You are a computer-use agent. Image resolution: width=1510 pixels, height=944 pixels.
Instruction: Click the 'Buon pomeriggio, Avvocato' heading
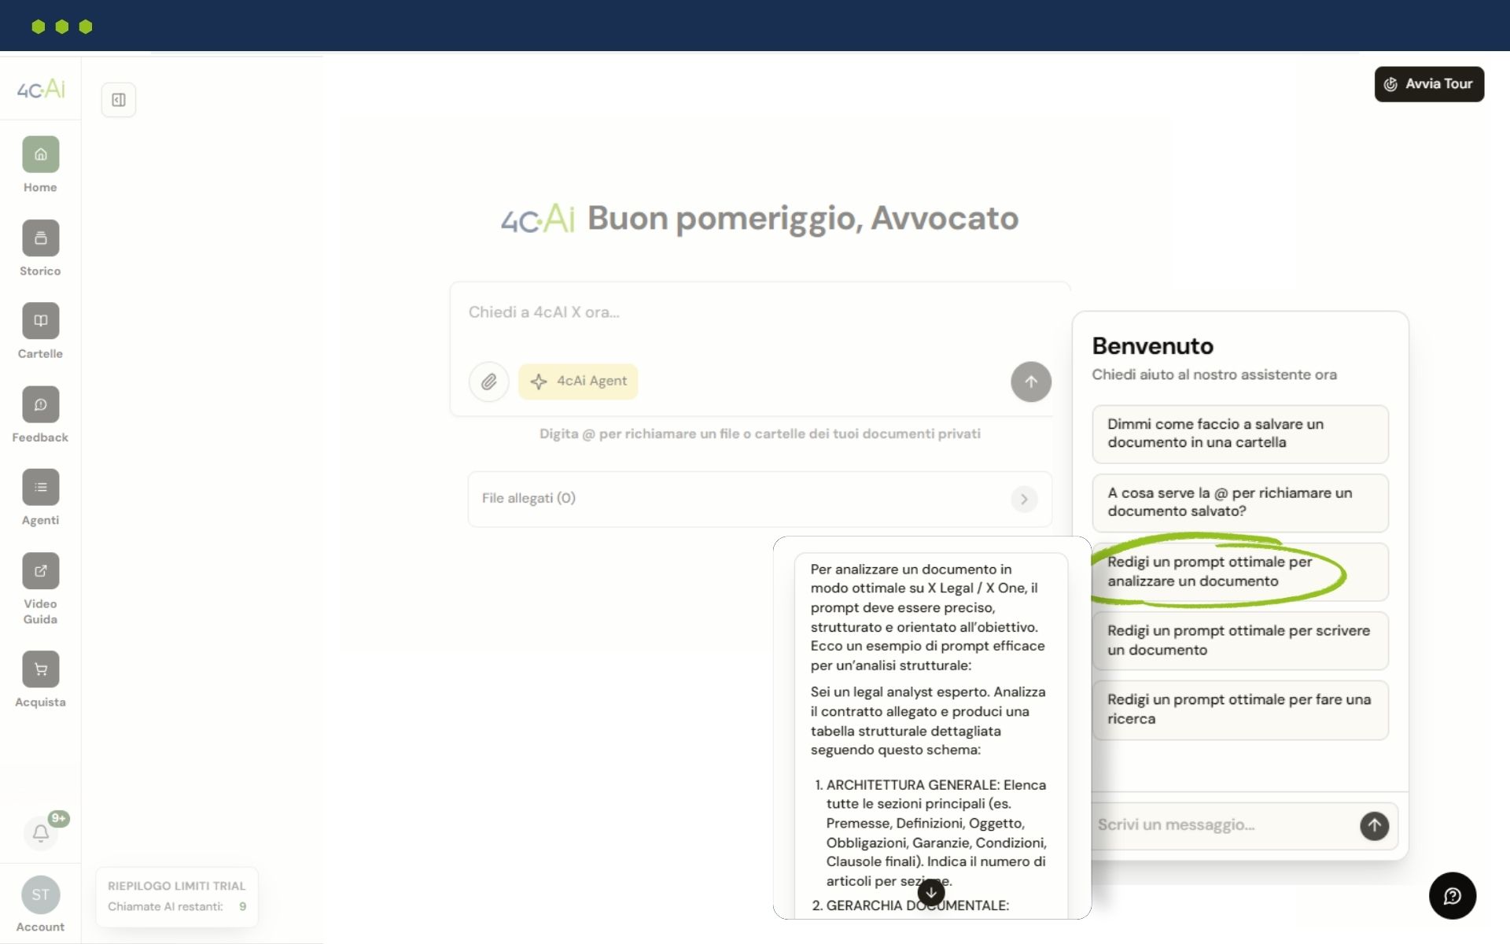803,218
